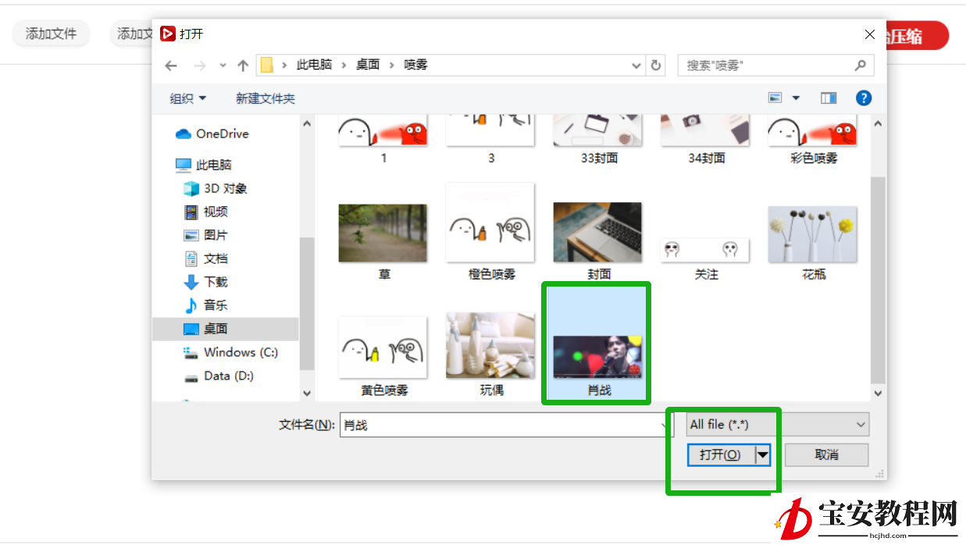Select the 33封面 file
The height and width of the screenshot is (545, 966).
click(599, 140)
